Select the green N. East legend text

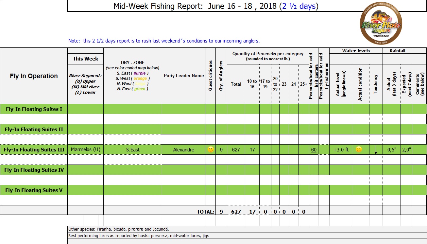click(x=140, y=89)
